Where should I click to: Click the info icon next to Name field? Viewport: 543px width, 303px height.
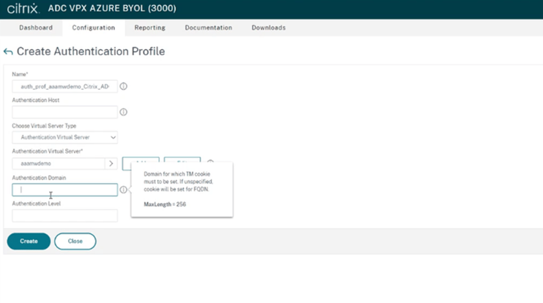(x=123, y=86)
